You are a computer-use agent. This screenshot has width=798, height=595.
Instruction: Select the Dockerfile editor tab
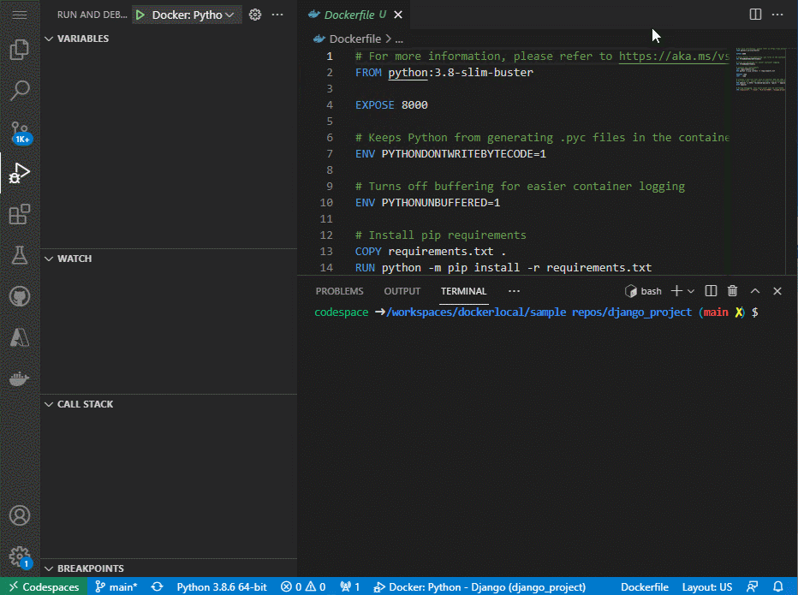coord(354,15)
